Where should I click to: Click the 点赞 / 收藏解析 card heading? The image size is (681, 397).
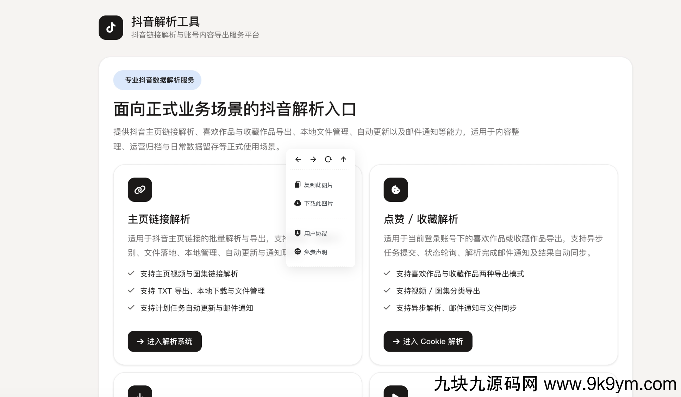[421, 219]
